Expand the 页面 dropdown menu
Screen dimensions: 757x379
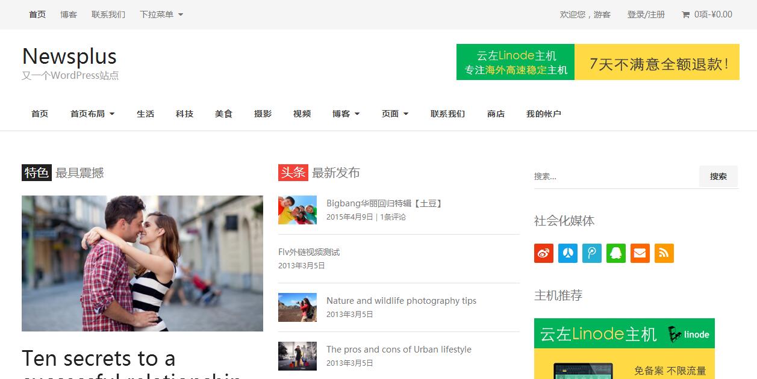coord(395,114)
